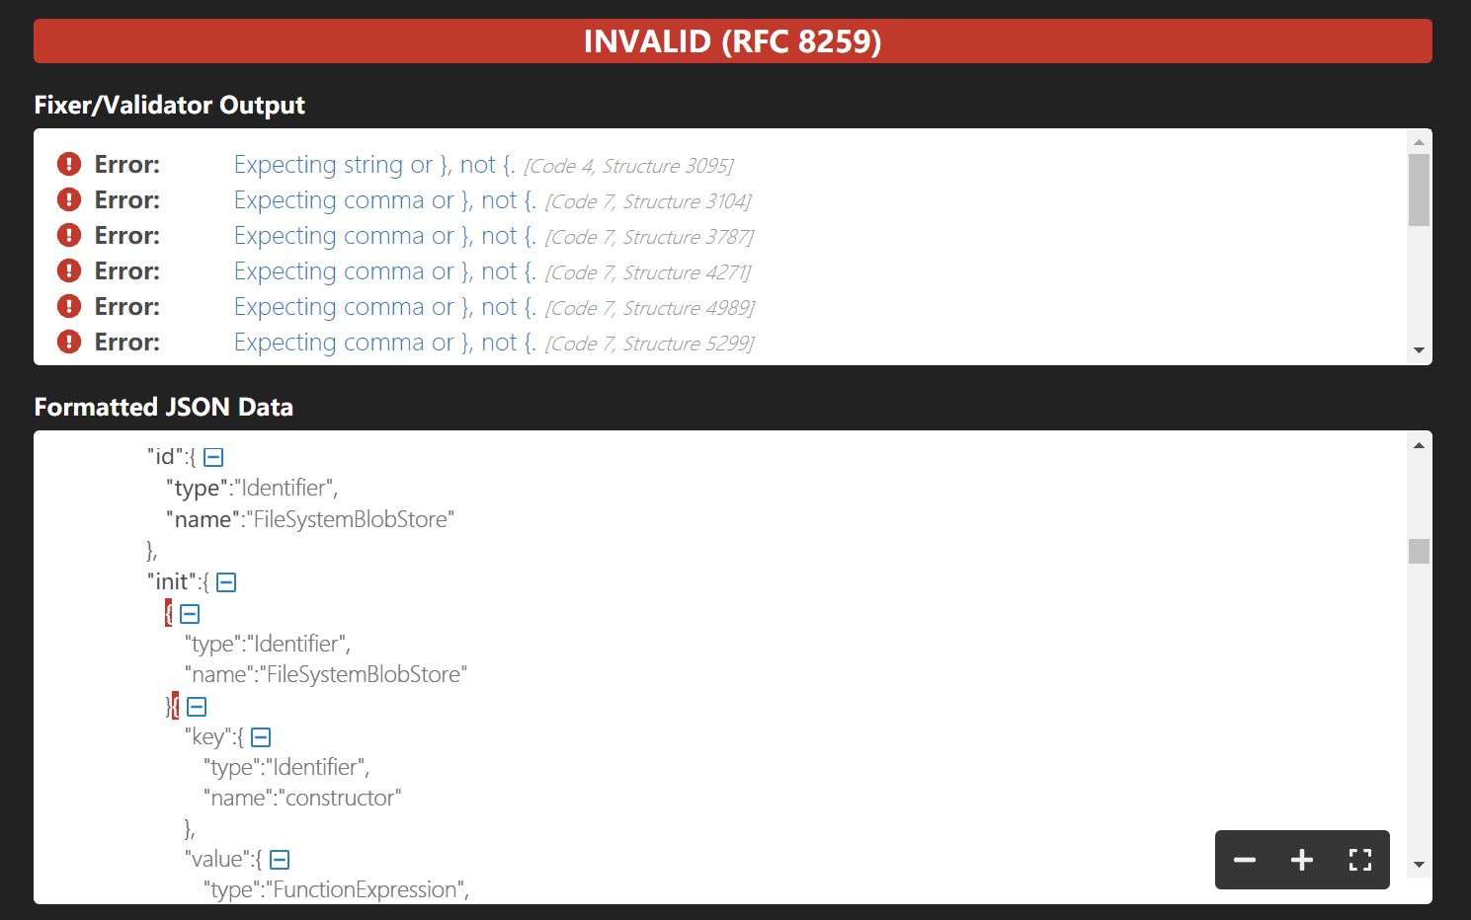Collapse the "value" object node
Image resolution: width=1471 pixels, height=920 pixels.
click(280, 859)
